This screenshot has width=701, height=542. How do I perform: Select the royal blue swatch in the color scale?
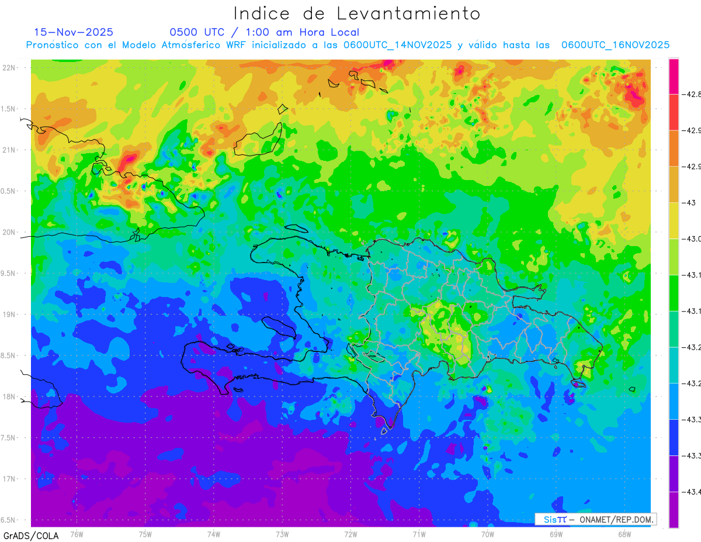674,437
